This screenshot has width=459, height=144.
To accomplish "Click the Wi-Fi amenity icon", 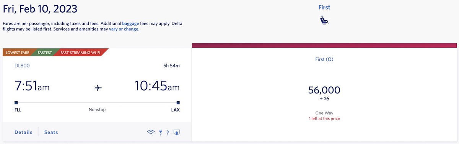I will click(x=151, y=133).
